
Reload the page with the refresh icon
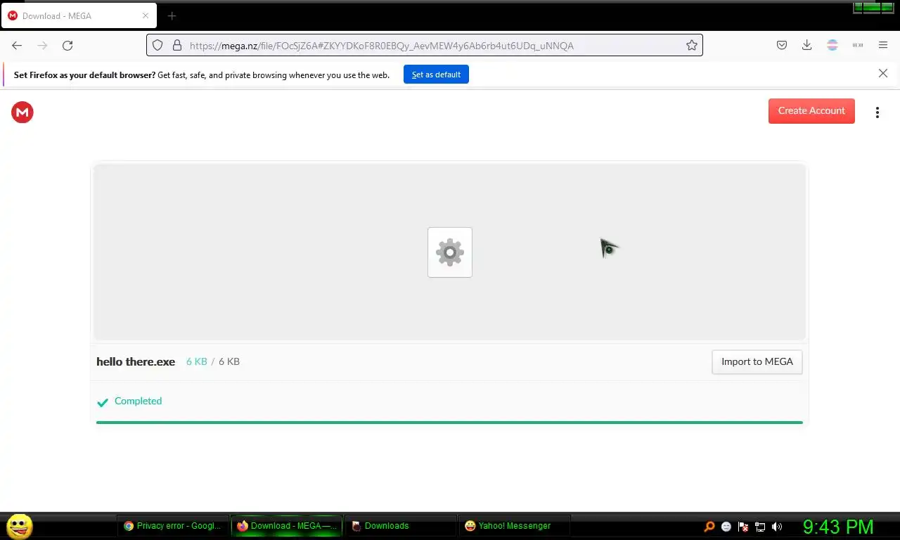point(67,45)
